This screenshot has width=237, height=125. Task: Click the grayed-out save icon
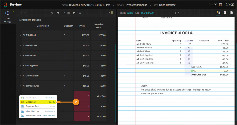pos(20,13)
